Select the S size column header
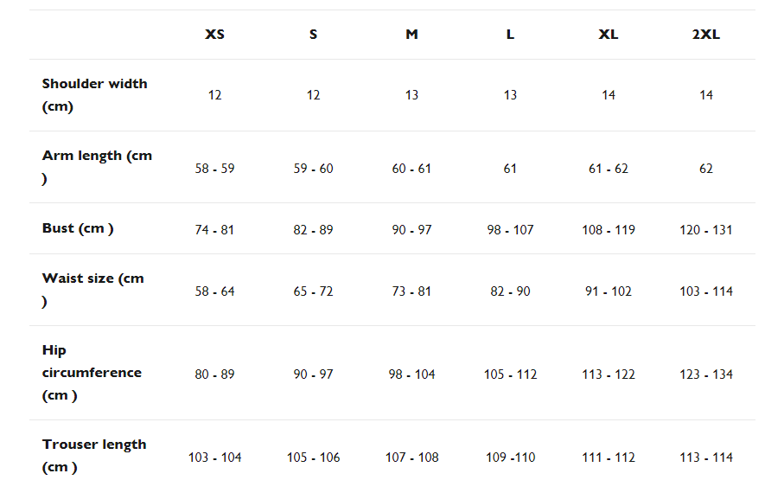The image size is (765, 480). click(313, 35)
